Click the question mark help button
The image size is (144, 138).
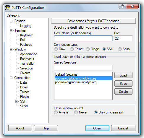point(122,6)
